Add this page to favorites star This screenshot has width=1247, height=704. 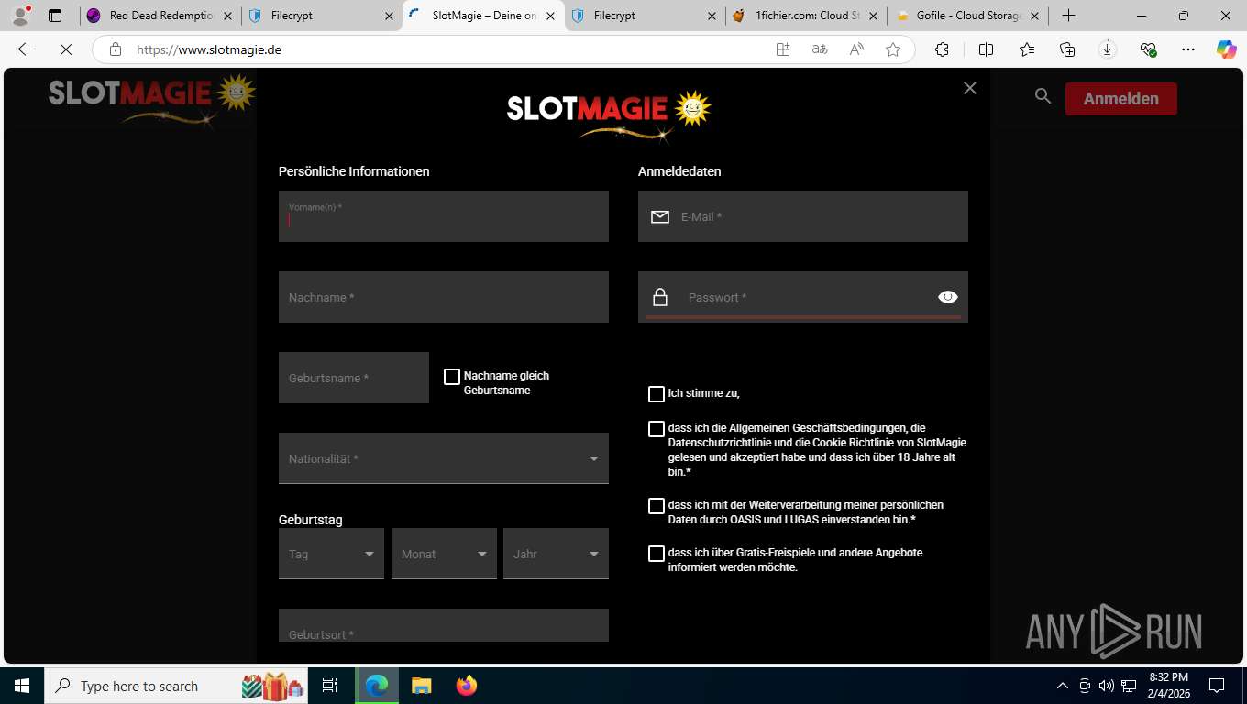point(893,49)
